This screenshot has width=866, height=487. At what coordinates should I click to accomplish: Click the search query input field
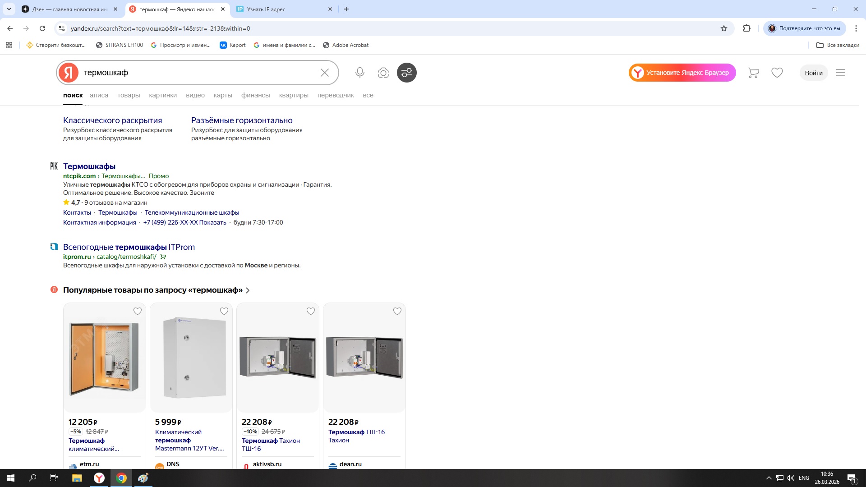pos(198,73)
